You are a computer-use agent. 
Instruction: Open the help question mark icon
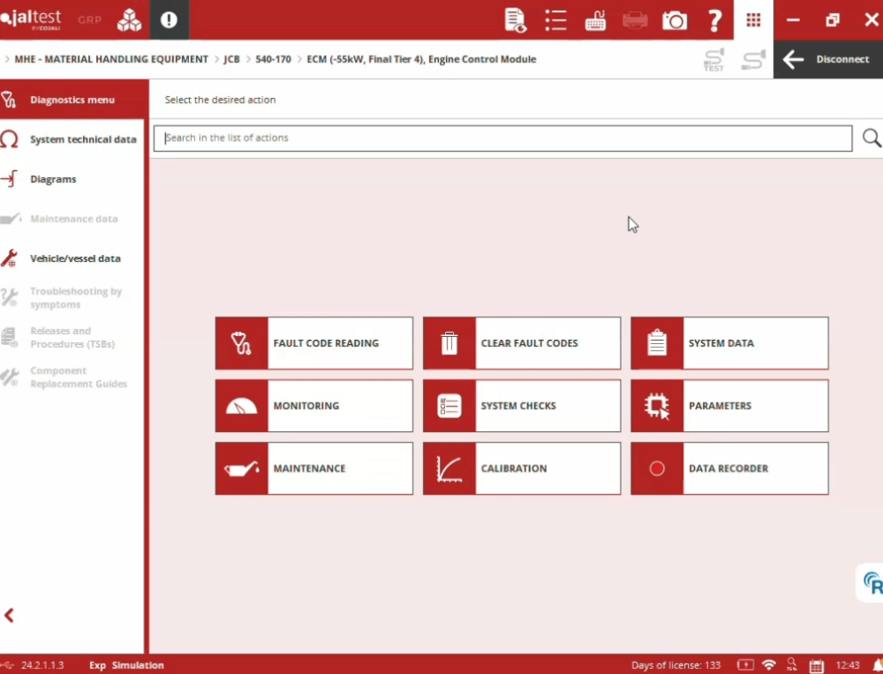point(715,20)
